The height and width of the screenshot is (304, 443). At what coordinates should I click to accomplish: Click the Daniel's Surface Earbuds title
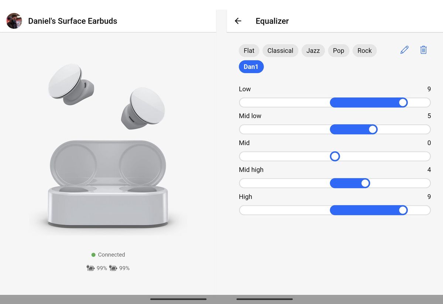click(x=73, y=21)
